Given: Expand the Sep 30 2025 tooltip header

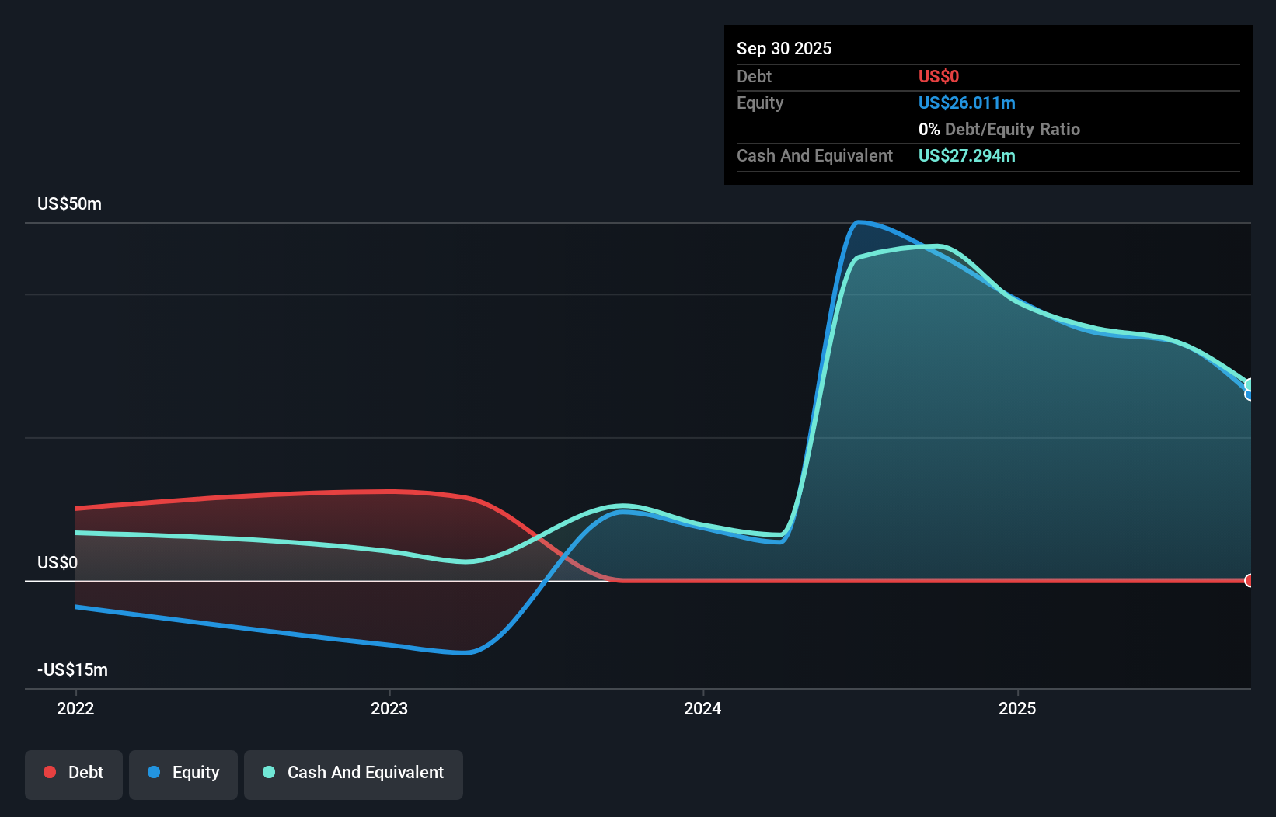Looking at the screenshot, I should (x=784, y=48).
